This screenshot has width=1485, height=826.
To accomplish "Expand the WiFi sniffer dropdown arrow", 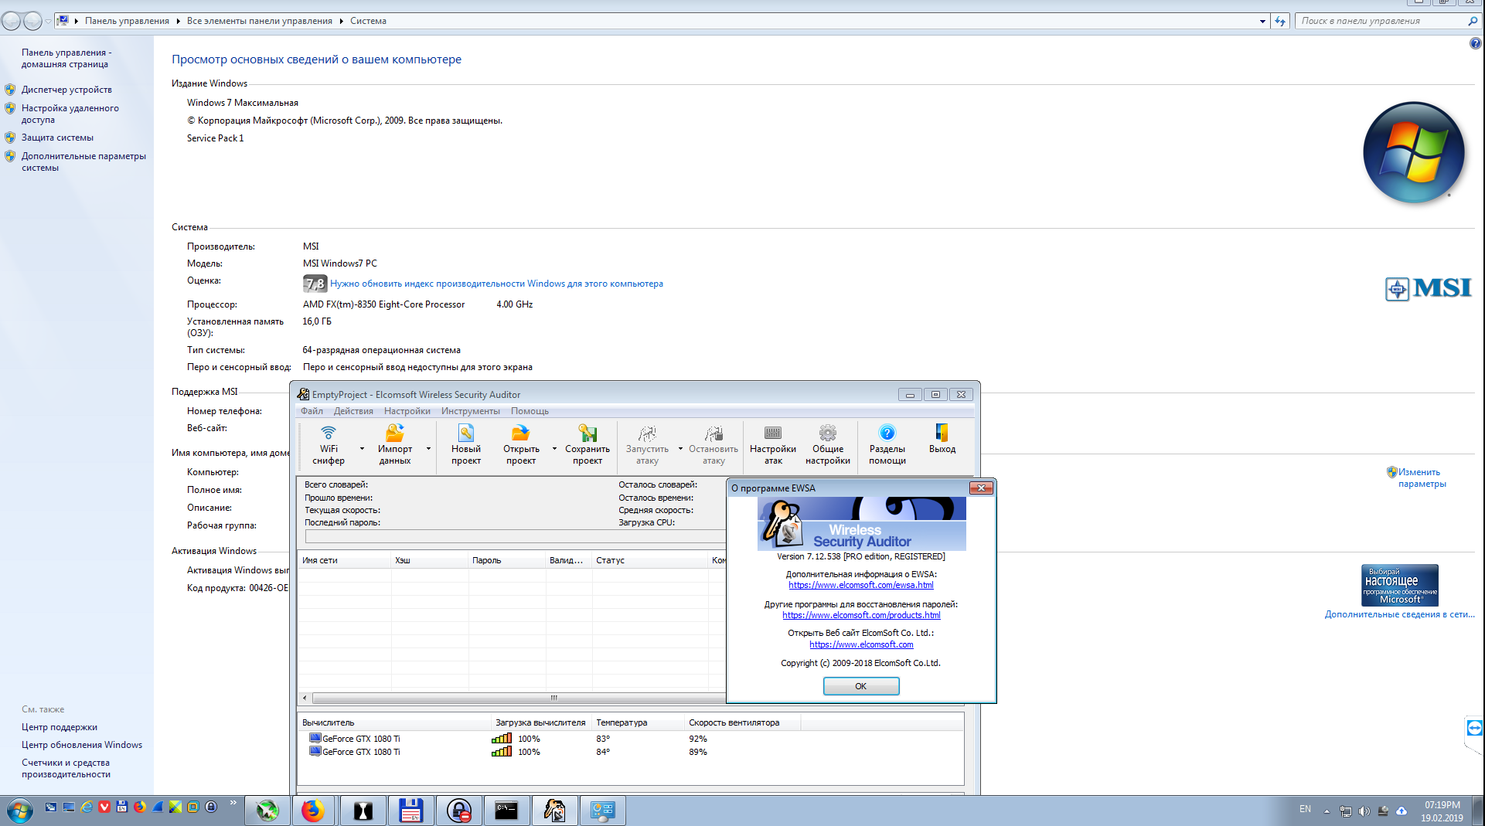I will (362, 449).
